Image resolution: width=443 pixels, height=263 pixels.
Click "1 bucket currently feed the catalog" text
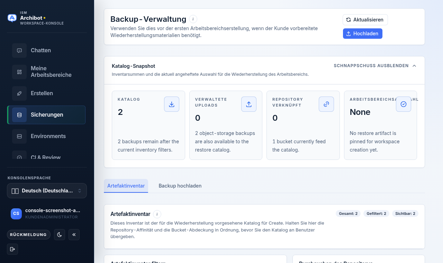[299, 146]
